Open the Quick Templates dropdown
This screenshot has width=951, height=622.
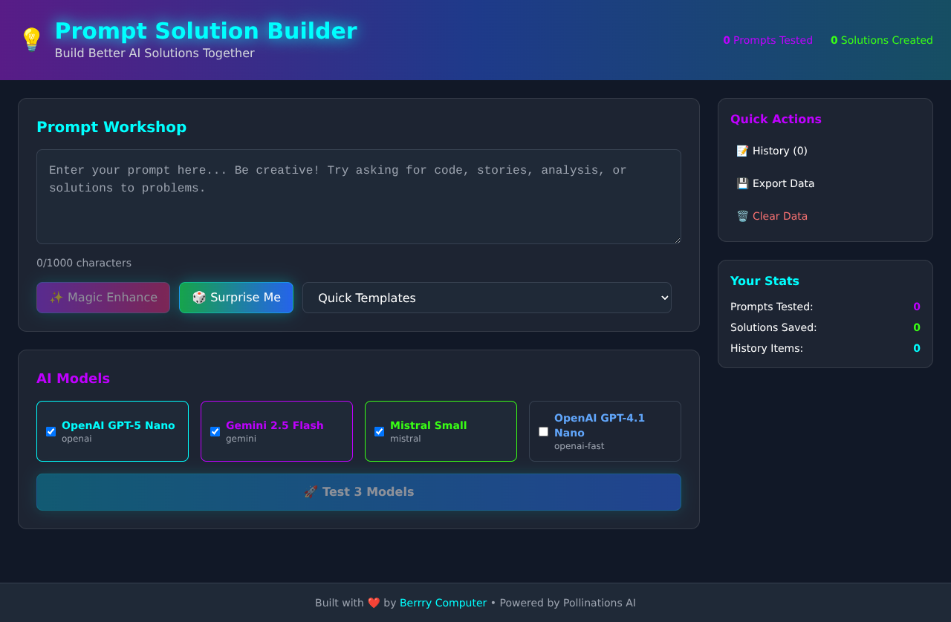point(487,297)
